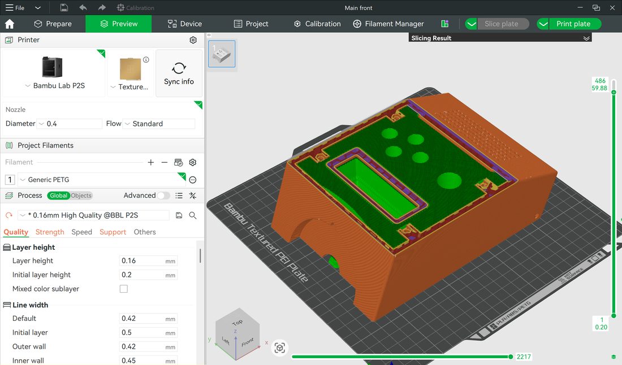Image resolution: width=622 pixels, height=365 pixels.
Task: Open the Filament Manager tab
Action: click(388, 24)
